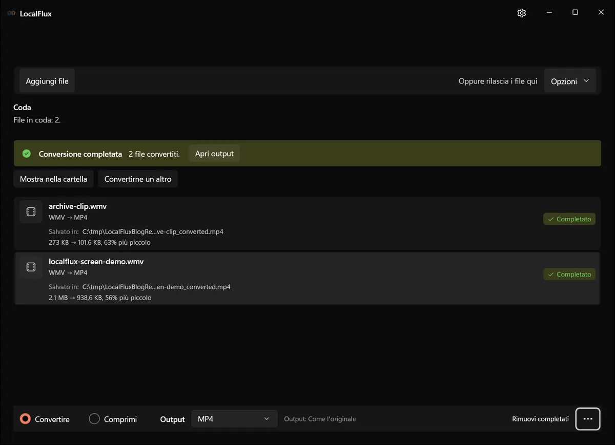The width and height of the screenshot is (615, 445).
Task: Maximize the LocalFlux window
Action: pos(575,13)
